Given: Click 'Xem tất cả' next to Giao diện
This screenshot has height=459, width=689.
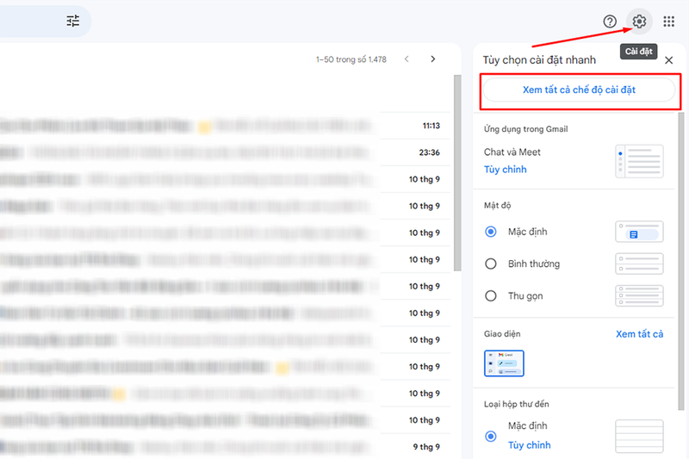Looking at the screenshot, I should [x=639, y=334].
